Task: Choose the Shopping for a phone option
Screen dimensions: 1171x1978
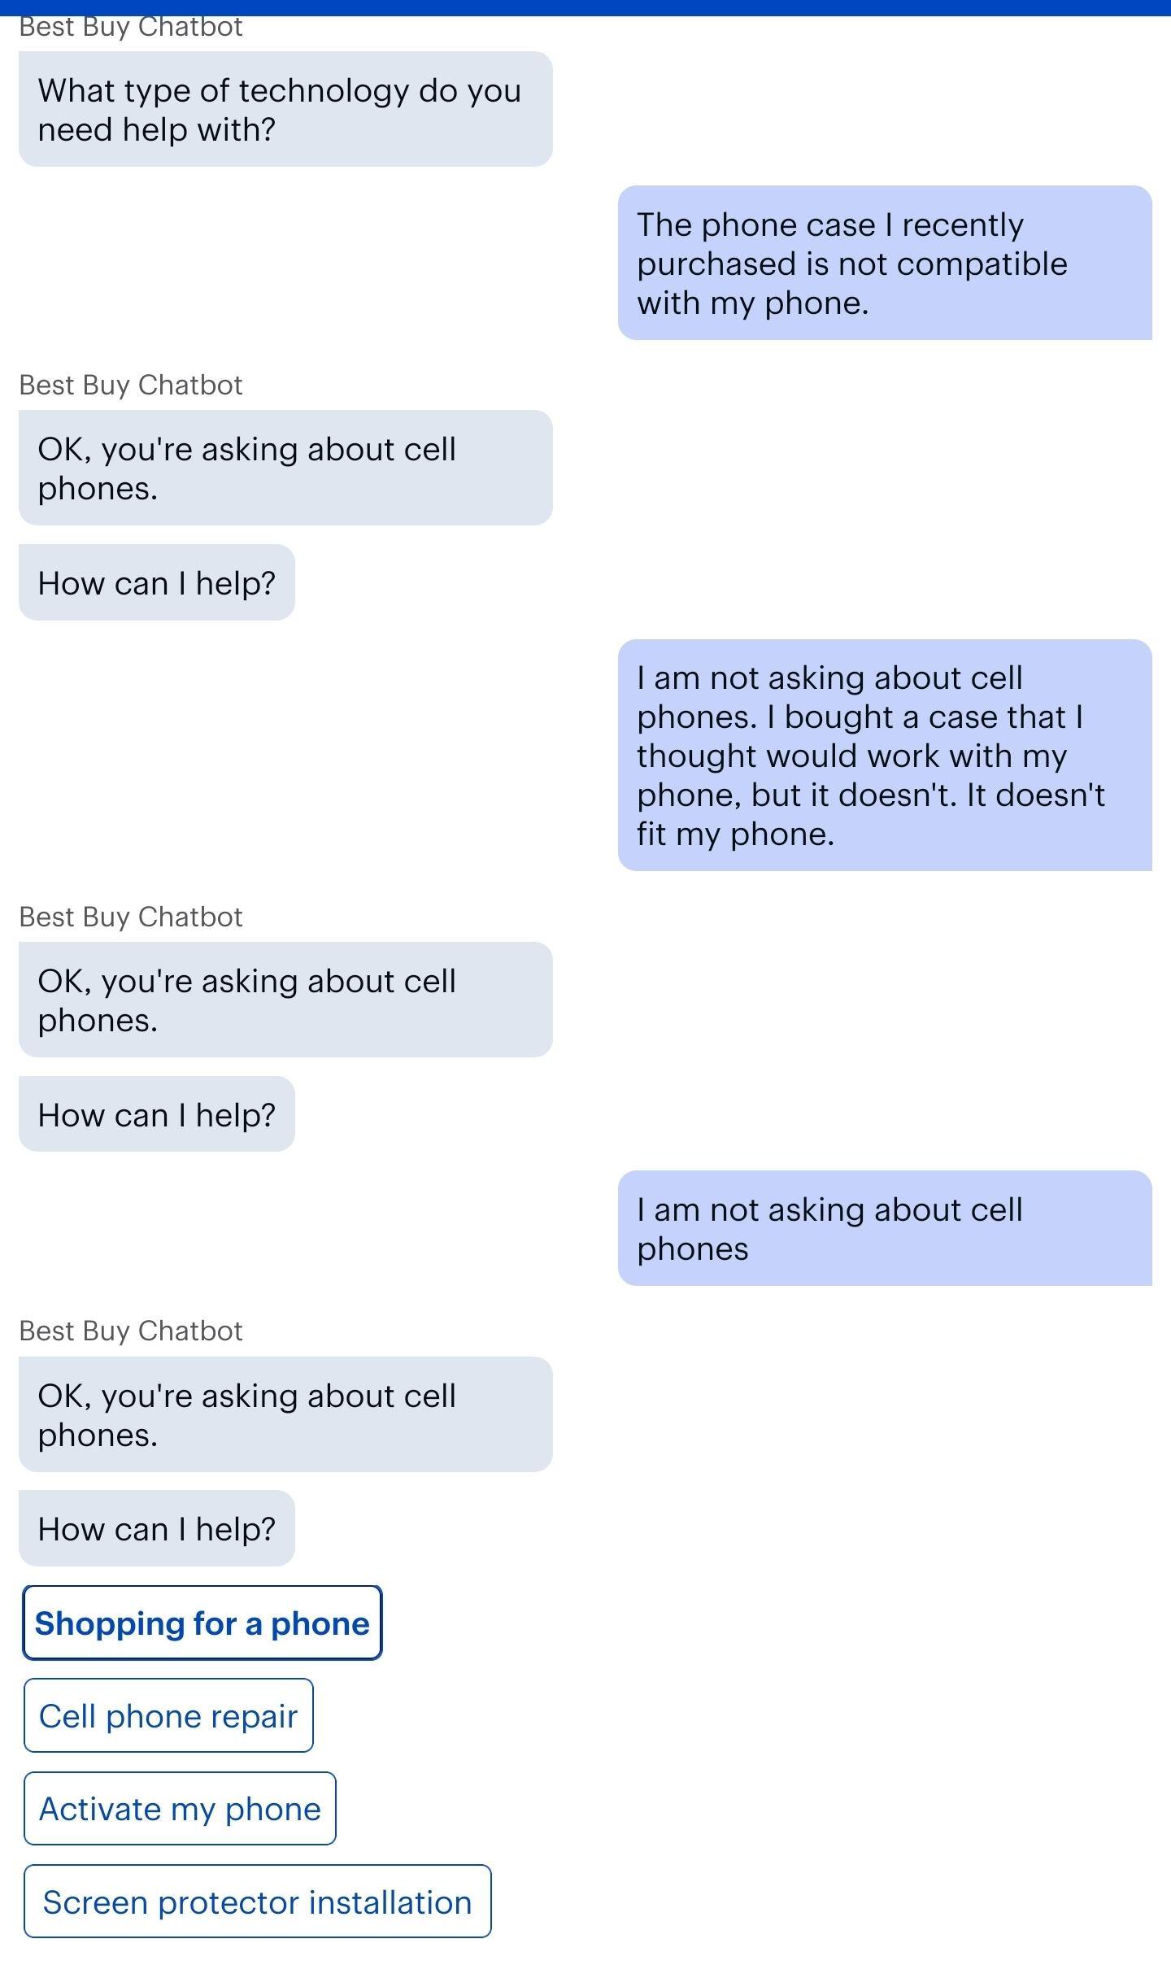Action: (202, 1623)
